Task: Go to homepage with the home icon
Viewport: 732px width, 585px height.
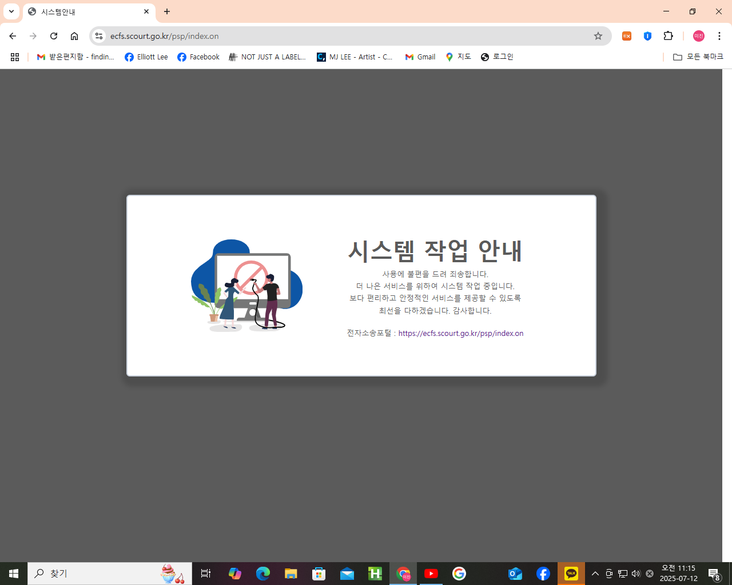Action: 74,35
